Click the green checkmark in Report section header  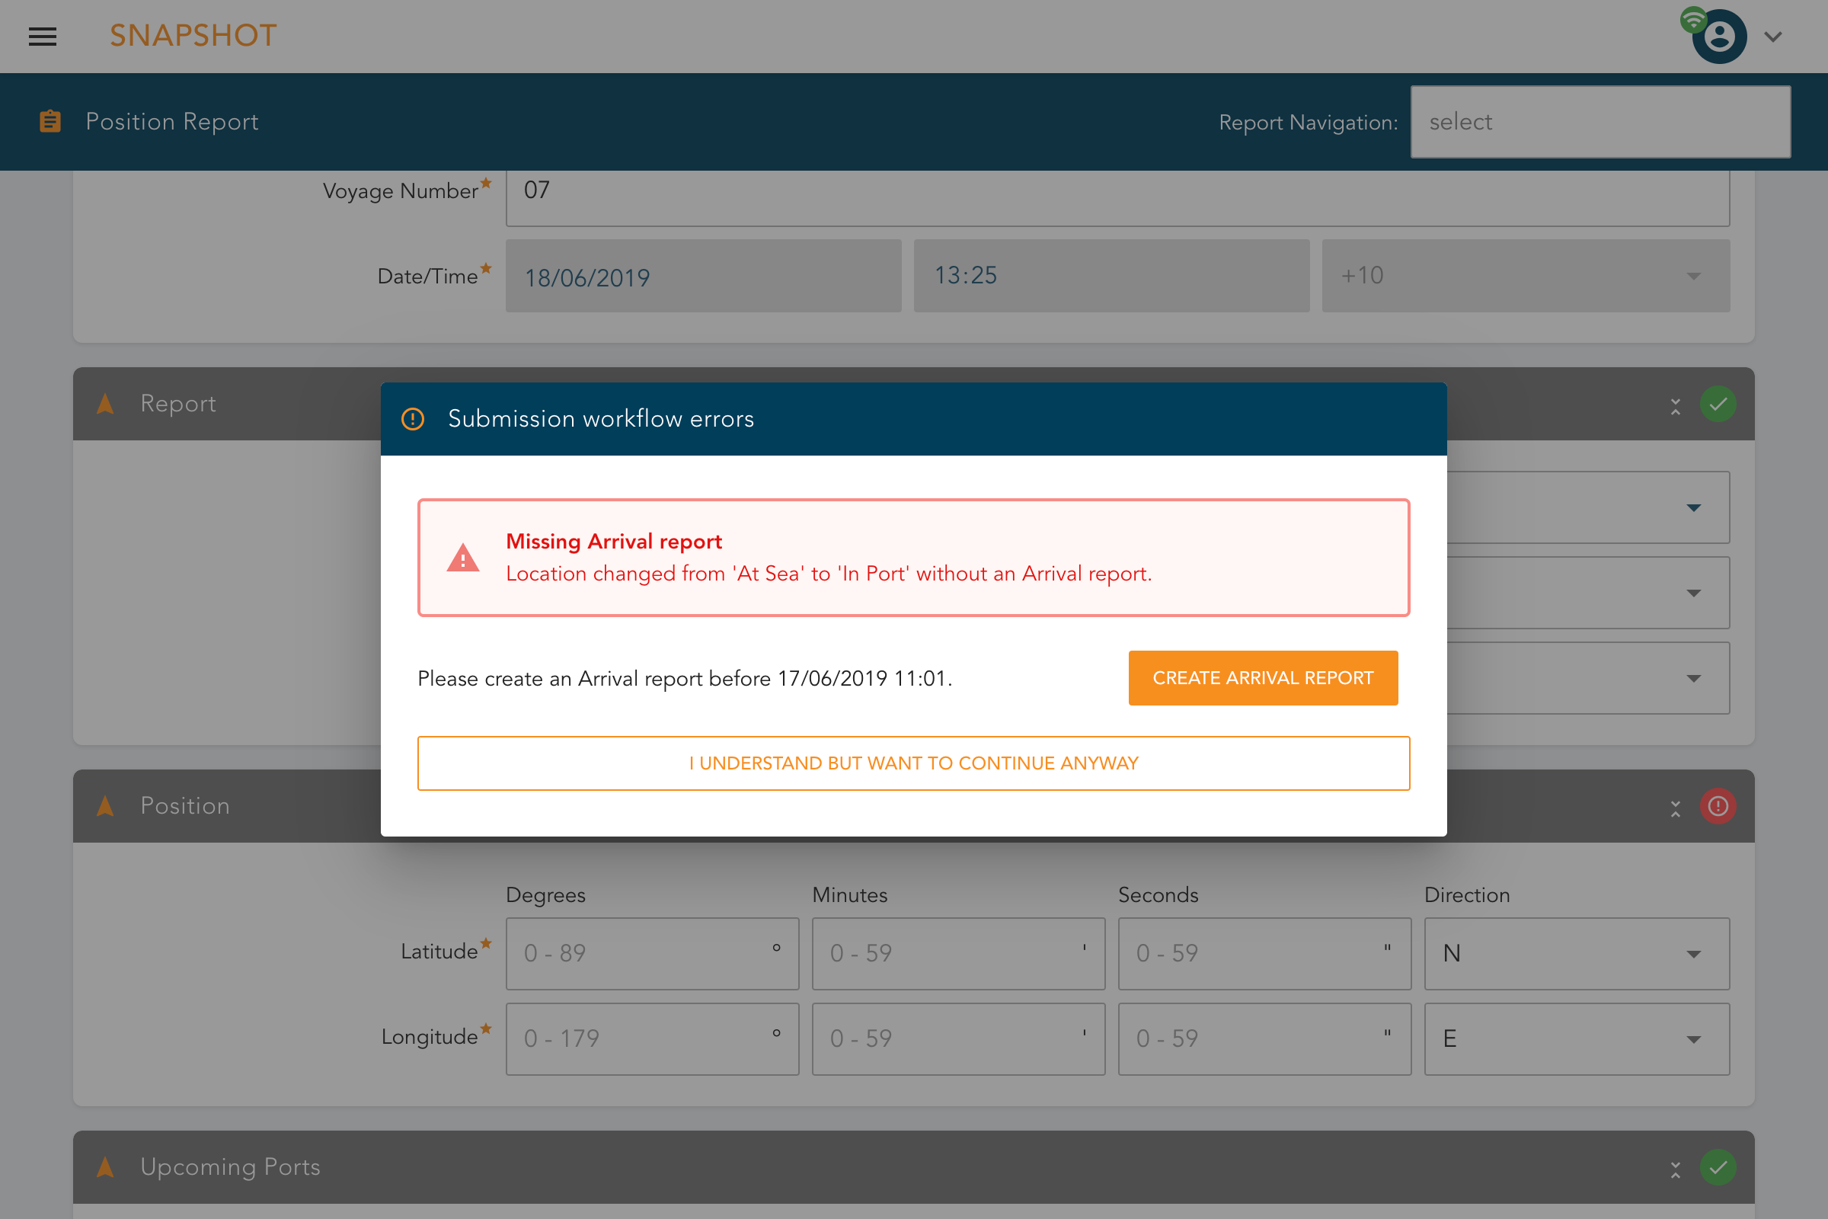click(x=1718, y=404)
